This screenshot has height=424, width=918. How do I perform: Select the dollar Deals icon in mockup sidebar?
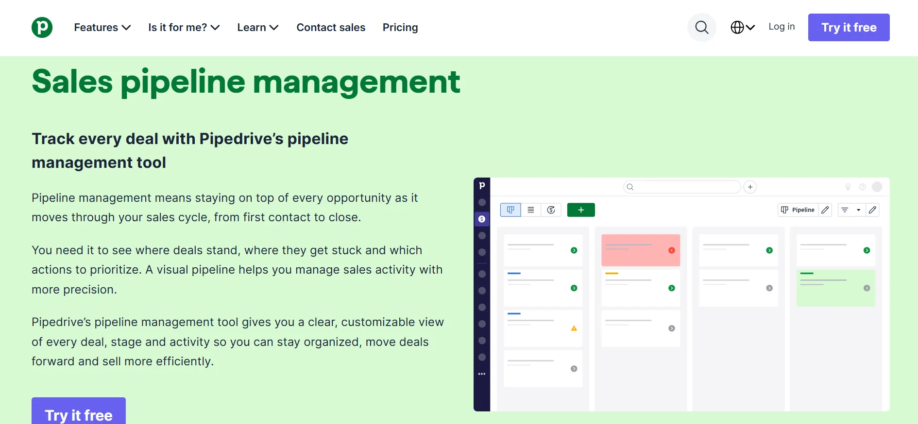coord(482,219)
